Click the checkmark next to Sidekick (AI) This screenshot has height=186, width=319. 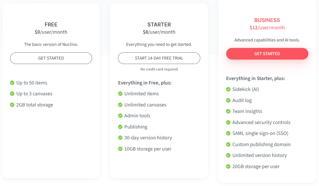click(228, 89)
